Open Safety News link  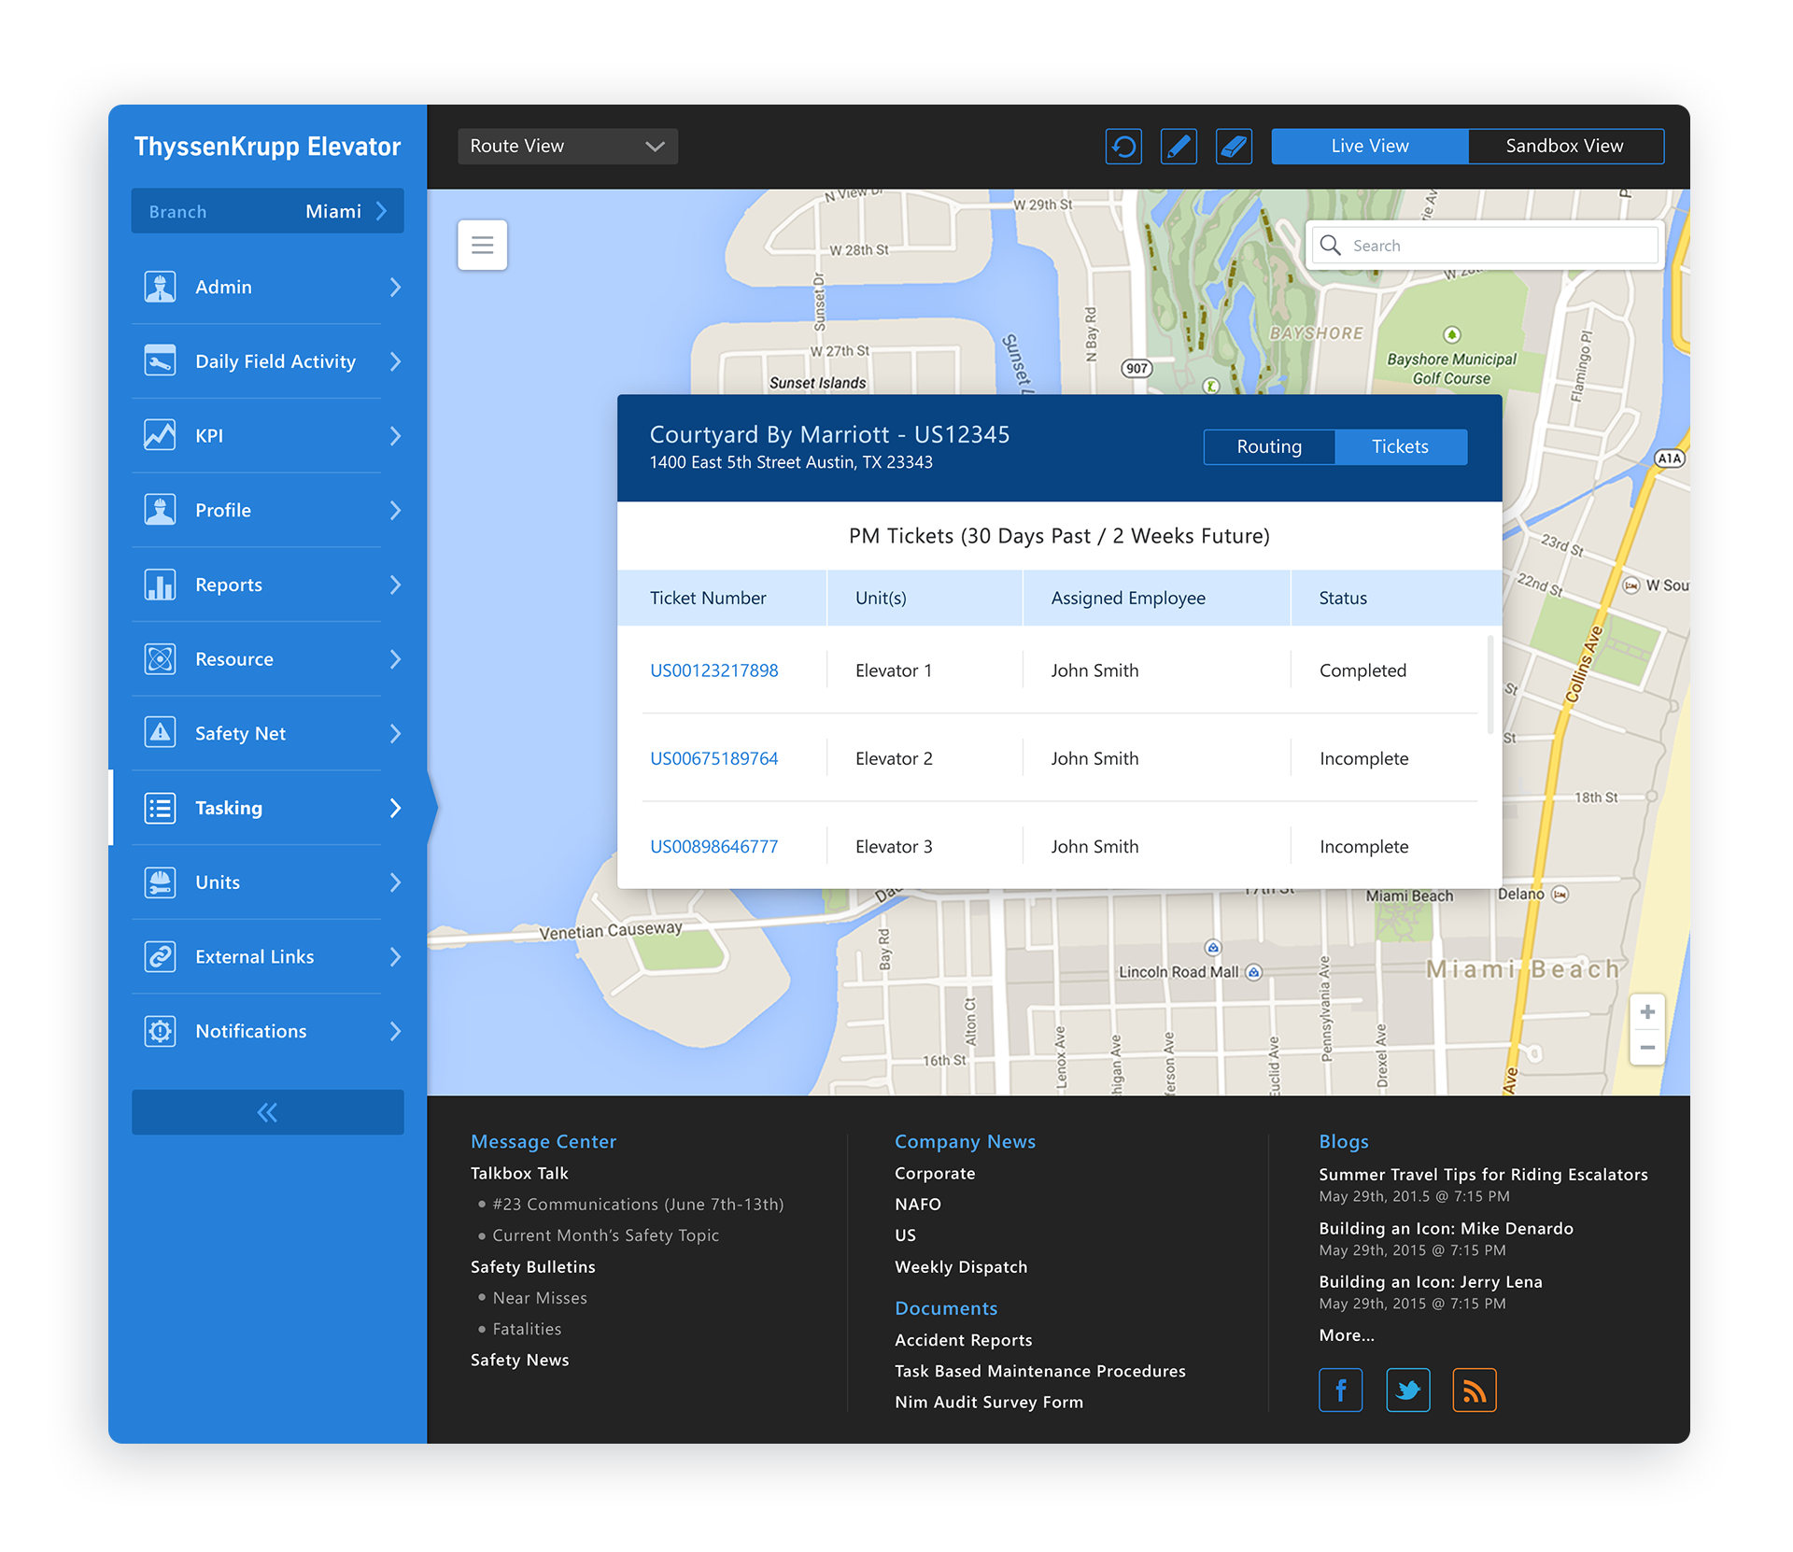pos(520,1360)
